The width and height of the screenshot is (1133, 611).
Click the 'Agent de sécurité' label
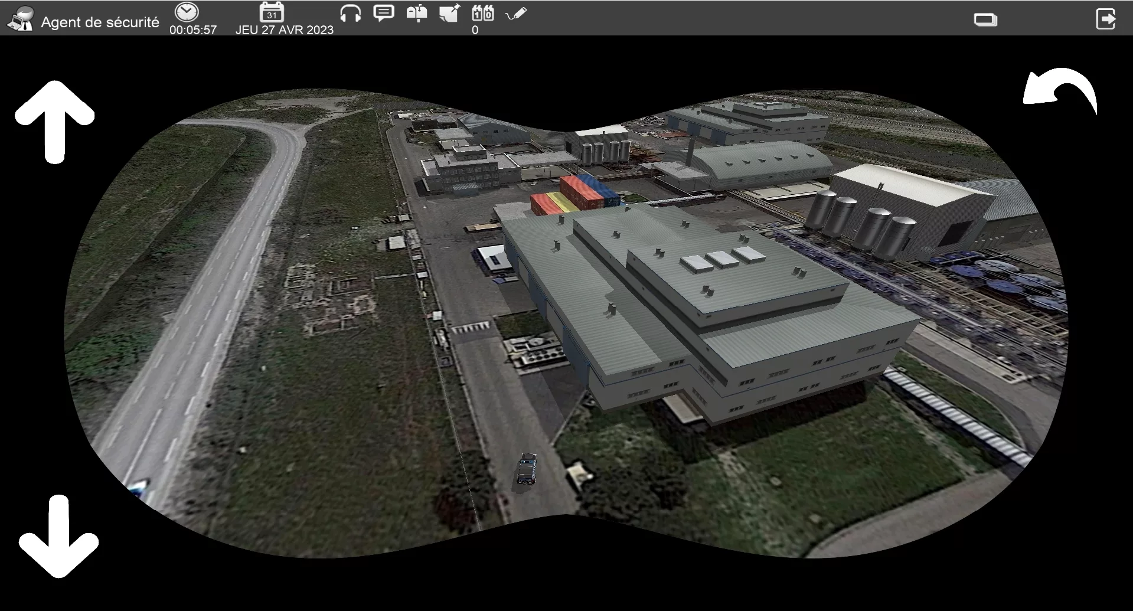tap(100, 22)
